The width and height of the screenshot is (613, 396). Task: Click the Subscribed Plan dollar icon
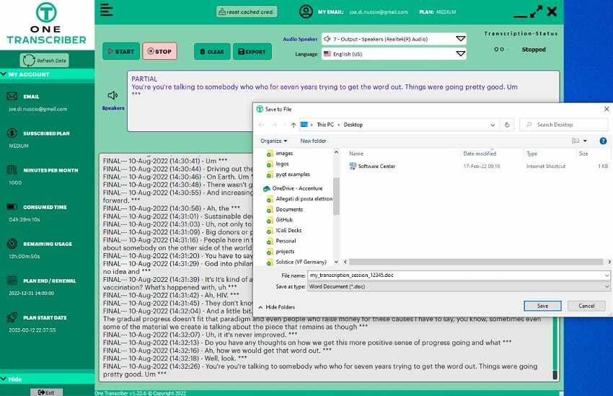12,133
